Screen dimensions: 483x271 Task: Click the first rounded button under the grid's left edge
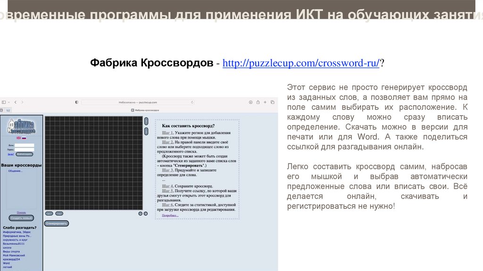coord(49,213)
